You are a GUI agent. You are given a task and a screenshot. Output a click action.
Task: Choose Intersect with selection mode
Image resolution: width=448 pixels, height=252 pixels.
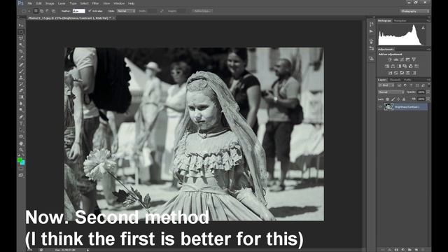[x=53, y=11]
